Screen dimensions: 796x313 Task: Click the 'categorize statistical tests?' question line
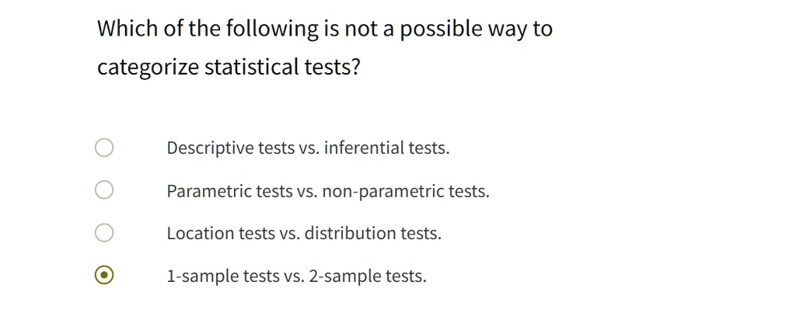click(229, 68)
